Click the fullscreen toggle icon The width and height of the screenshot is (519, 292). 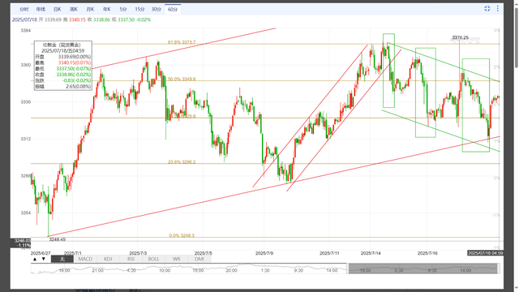point(487,9)
